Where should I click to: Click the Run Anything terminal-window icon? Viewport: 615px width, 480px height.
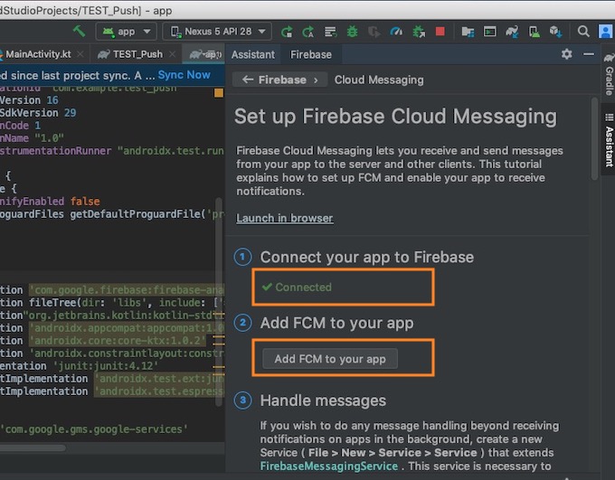click(x=489, y=32)
